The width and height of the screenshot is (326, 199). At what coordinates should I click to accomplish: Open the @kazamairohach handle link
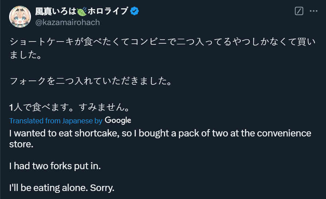pyautogui.click(x=67, y=22)
